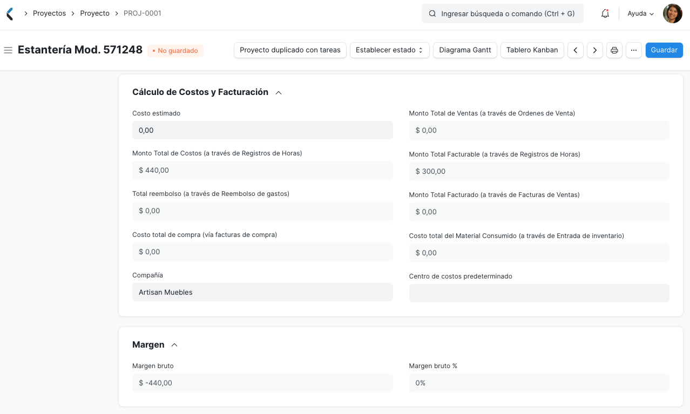690x414 pixels.
Task: Click search magnifier icon
Action: [432, 13]
